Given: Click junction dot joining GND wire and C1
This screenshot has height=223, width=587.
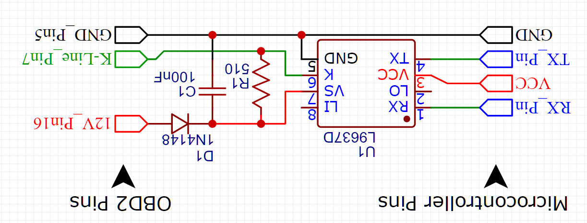Looking at the screenshot, I should click(212, 35).
